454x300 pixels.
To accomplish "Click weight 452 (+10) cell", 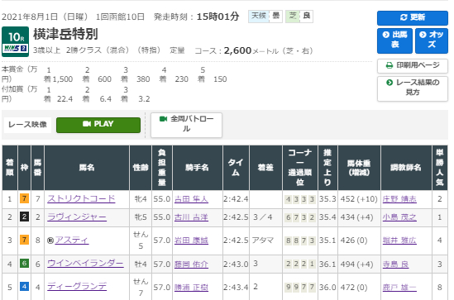I will tap(359, 199).
